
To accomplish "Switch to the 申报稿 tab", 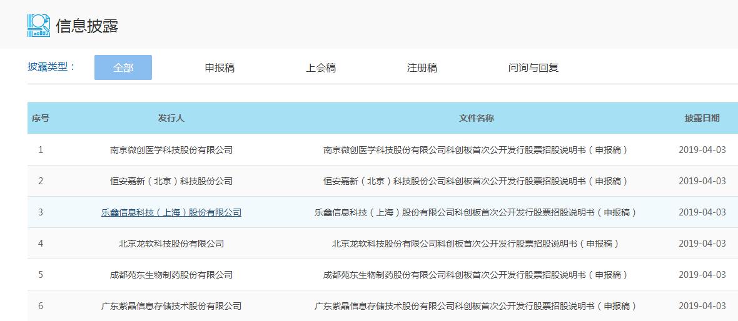I will tap(220, 67).
